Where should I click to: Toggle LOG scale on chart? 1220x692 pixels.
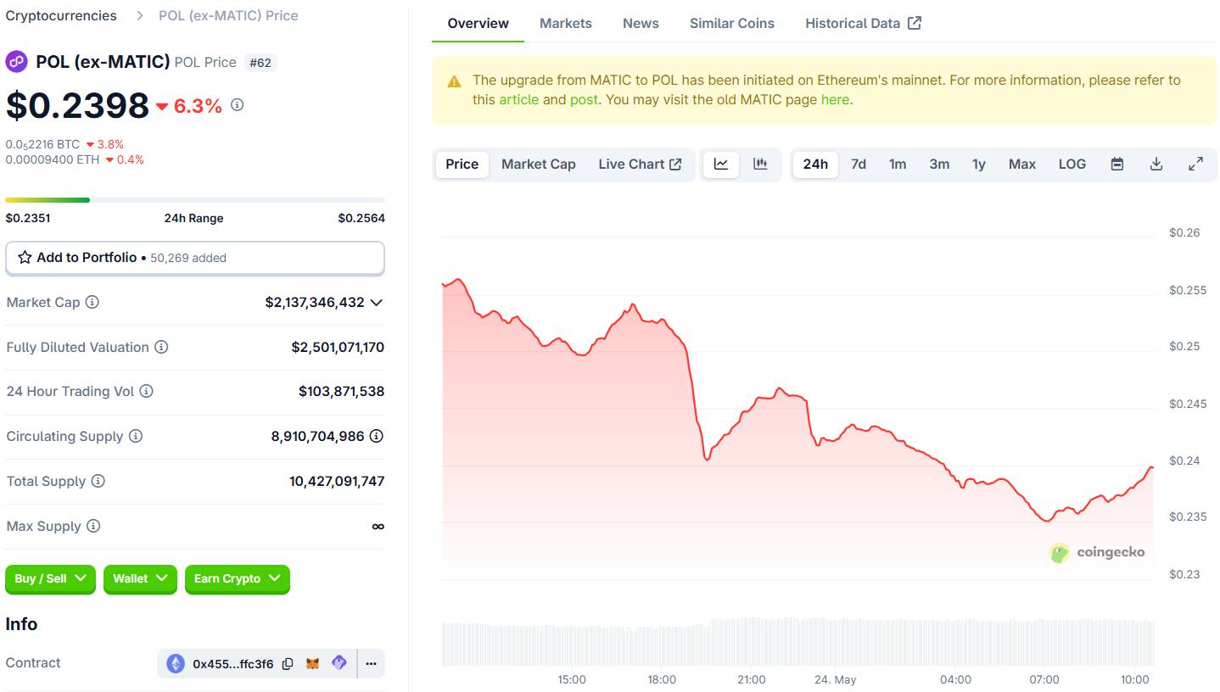click(1072, 164)
